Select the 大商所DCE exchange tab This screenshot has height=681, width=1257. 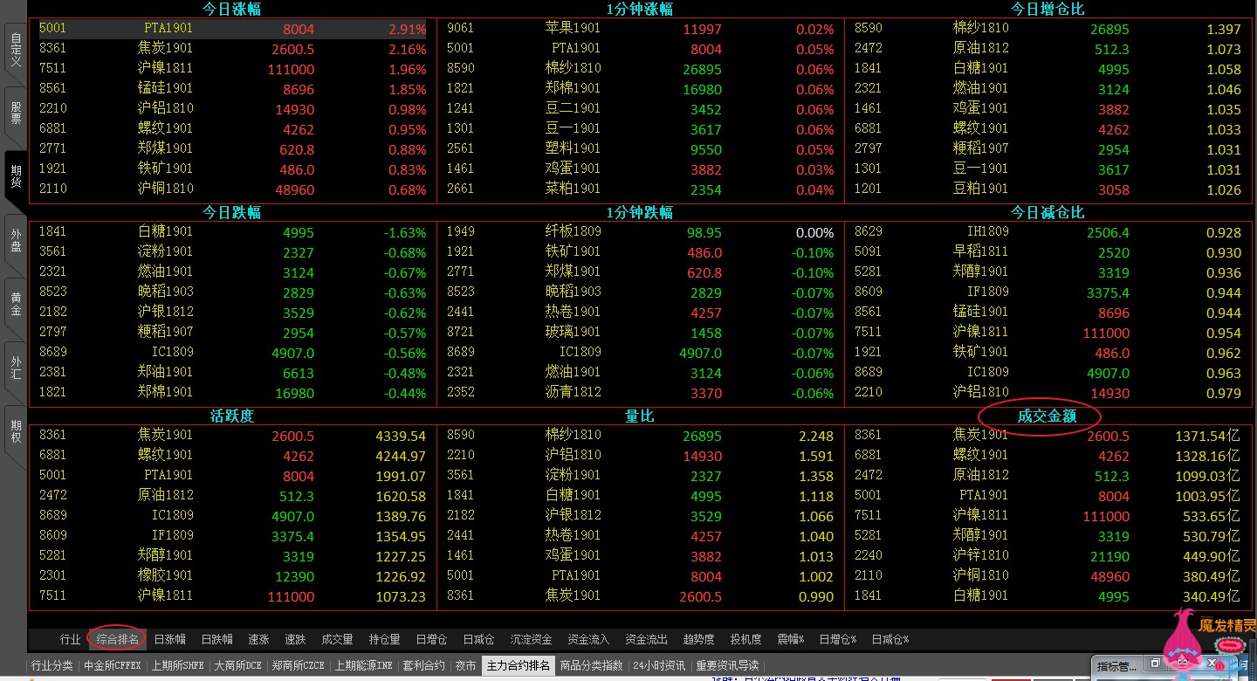point(238,665)
